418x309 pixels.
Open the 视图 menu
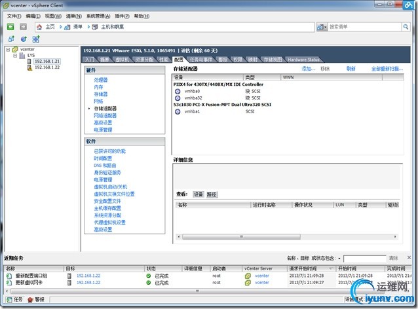click(x=53, y=16)
